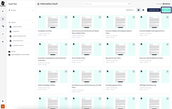Click document icon on Asset Management Policy card
This screenshot has height=109, width=172.
tap(108, 71)
